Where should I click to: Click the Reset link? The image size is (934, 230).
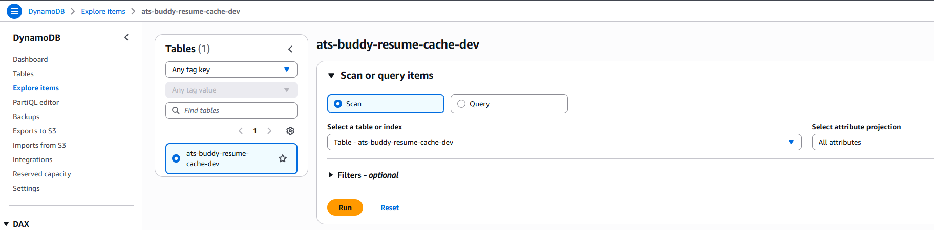click(389, 208)
